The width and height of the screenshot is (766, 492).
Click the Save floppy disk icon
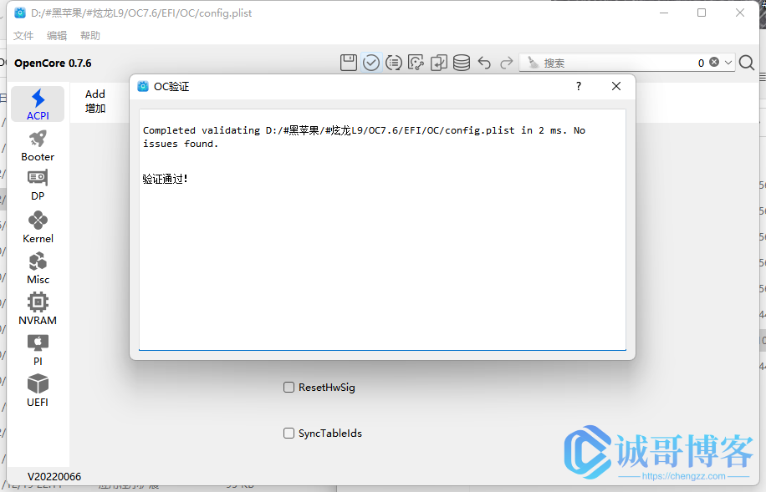[x=349, y=63]
